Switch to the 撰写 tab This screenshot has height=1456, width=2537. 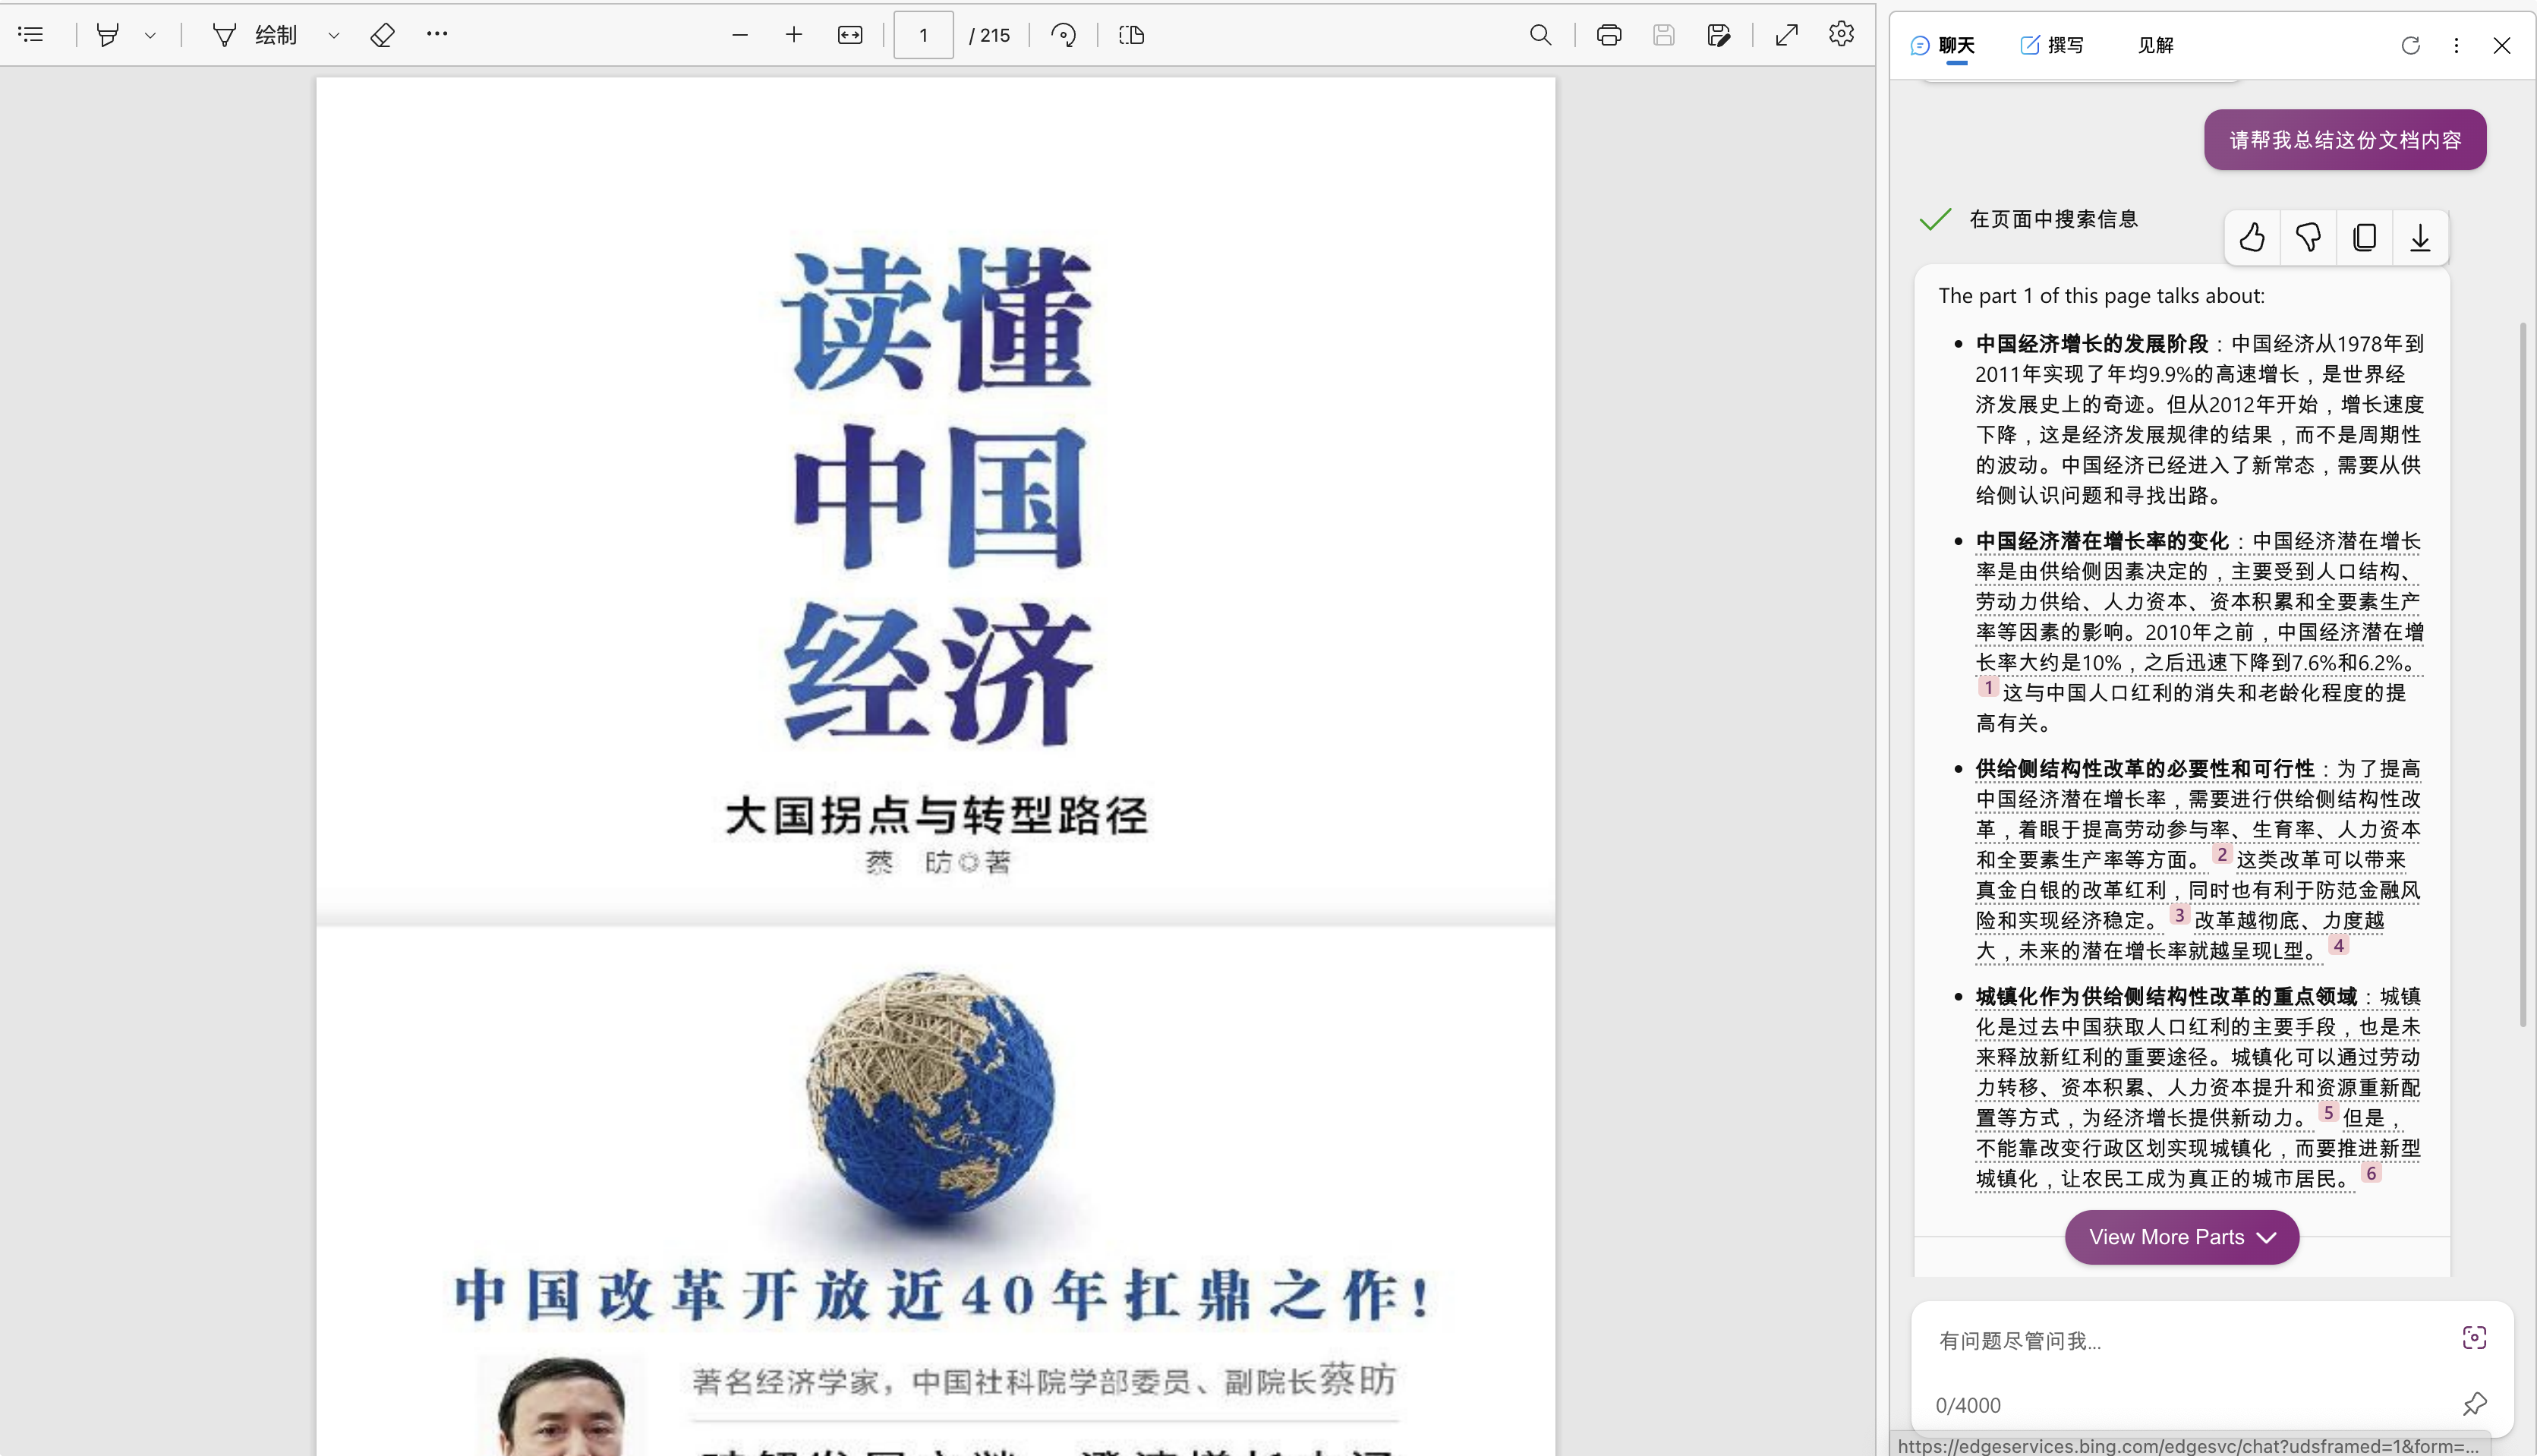[x=2052, y=45]
